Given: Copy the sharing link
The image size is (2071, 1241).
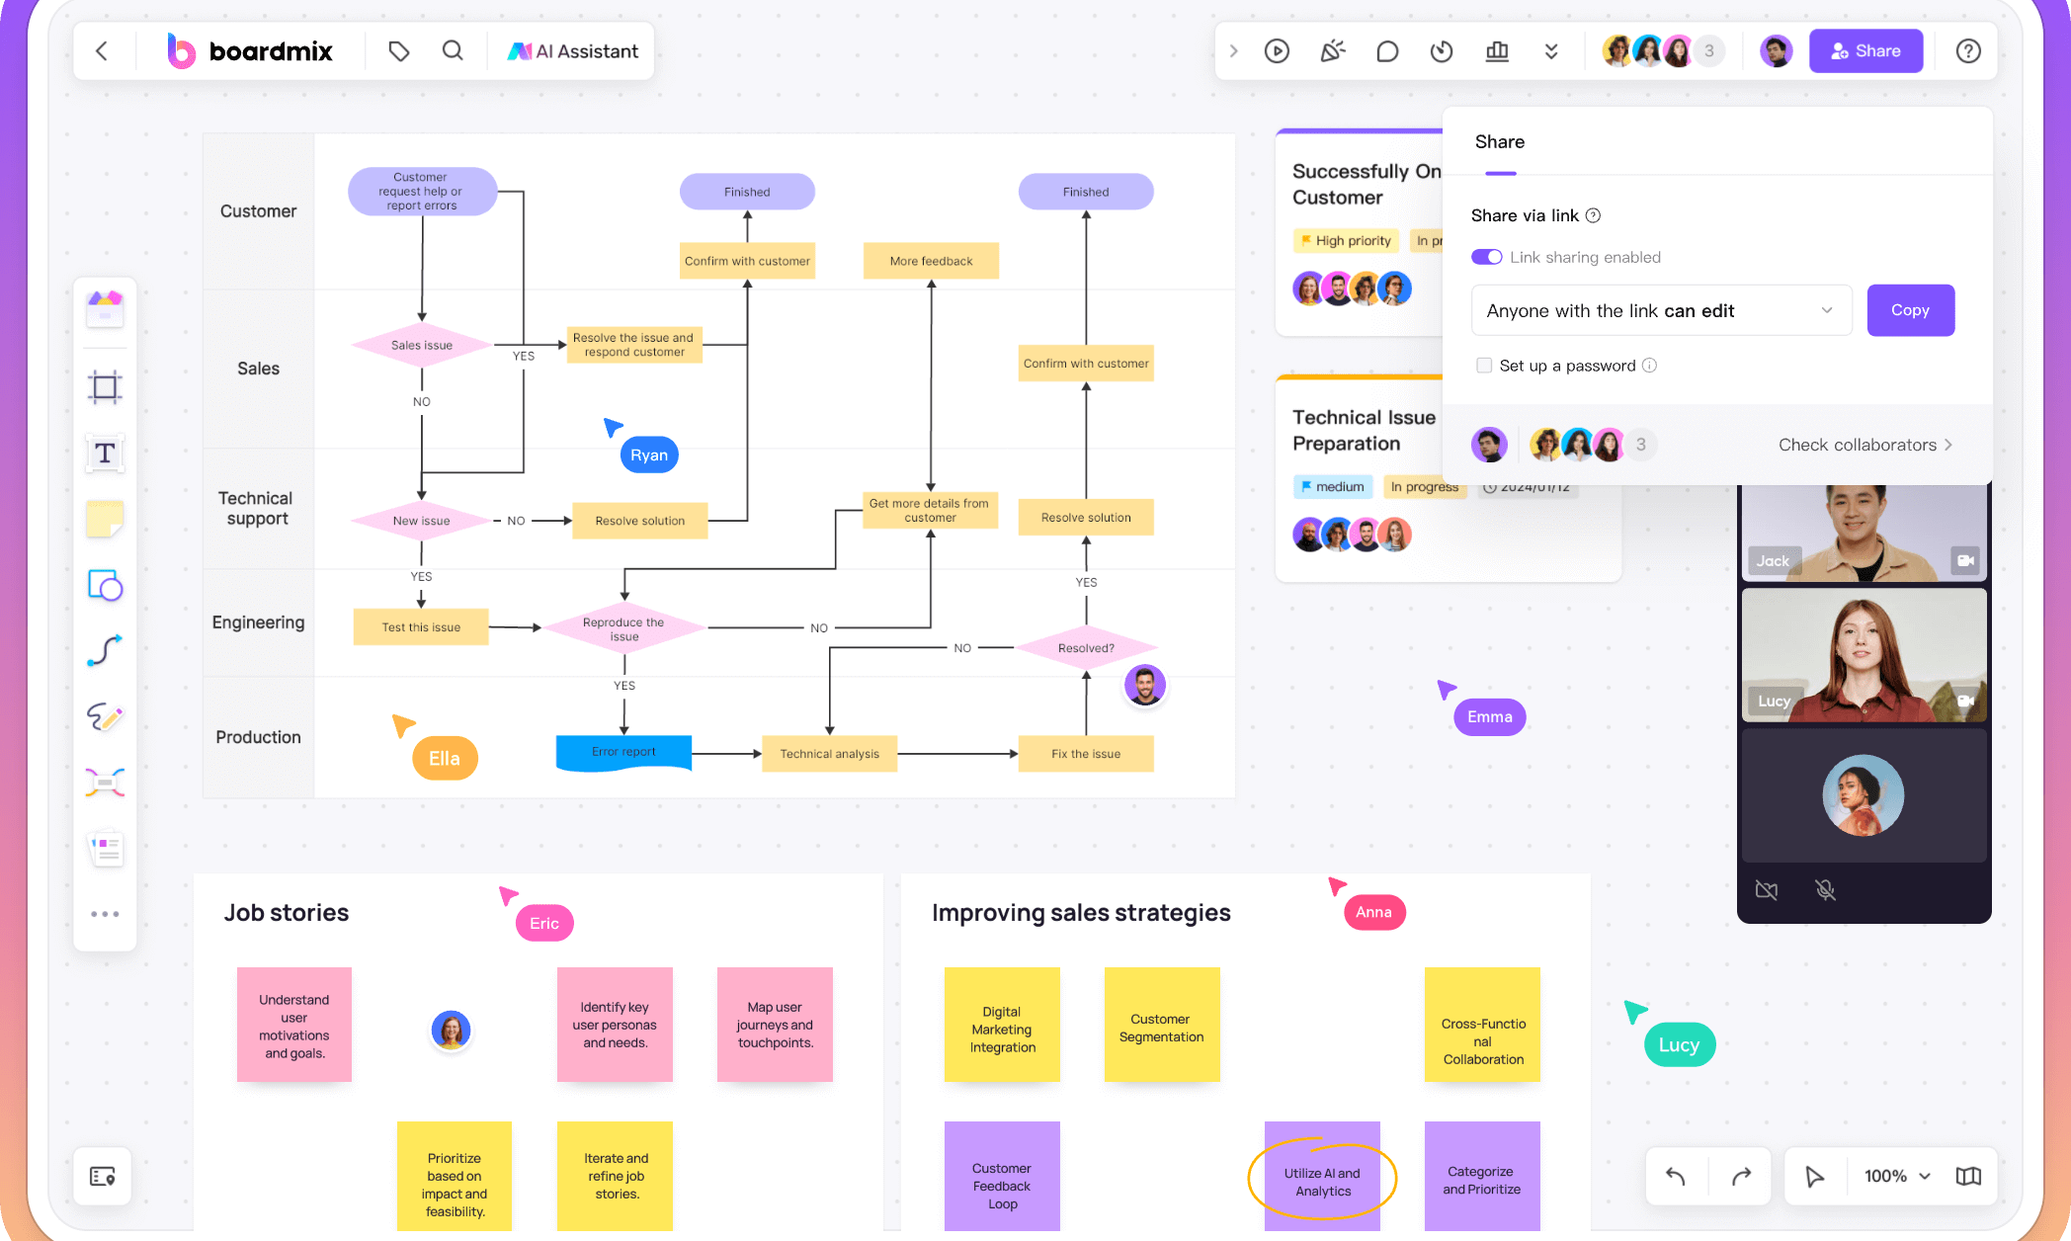Looking at the screenshot, I should pos(1910,310).
